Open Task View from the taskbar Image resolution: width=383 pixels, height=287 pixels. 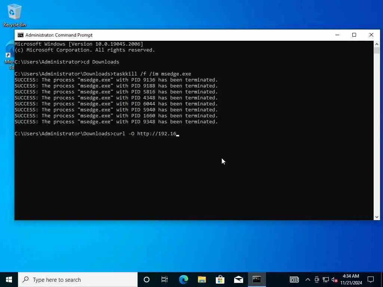tap(165, 280)
